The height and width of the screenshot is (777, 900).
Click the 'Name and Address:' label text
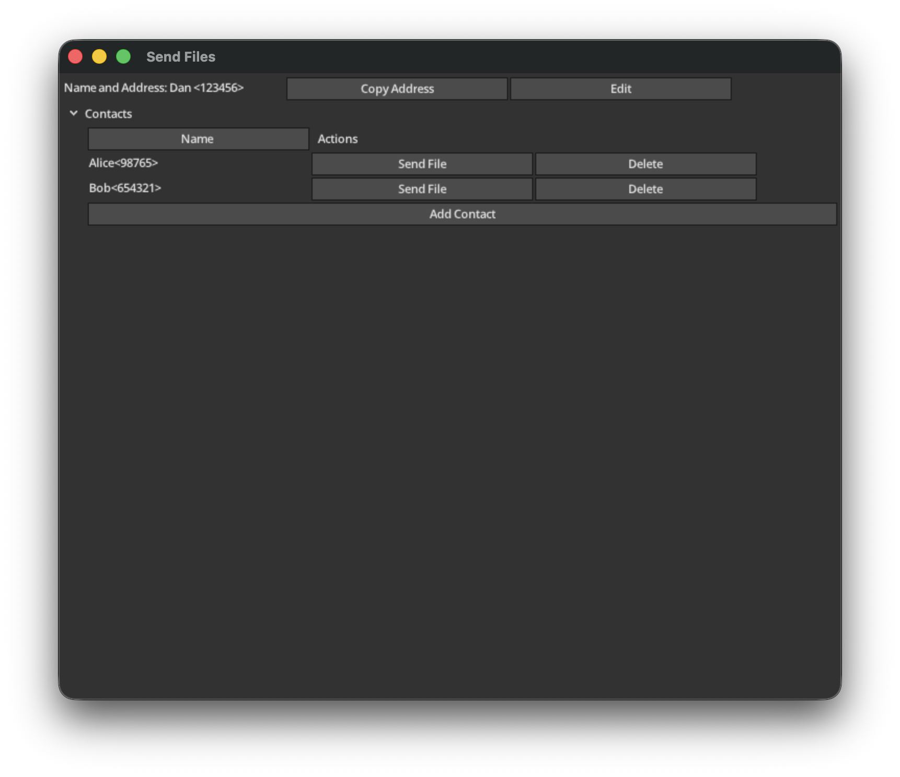(115, 88)
